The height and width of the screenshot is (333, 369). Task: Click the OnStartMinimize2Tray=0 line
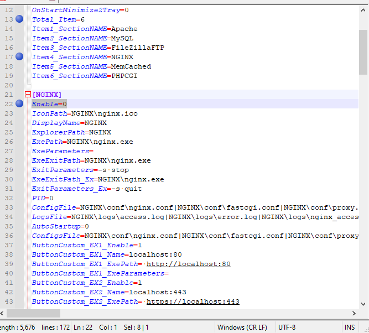click(x=80, y=10)
